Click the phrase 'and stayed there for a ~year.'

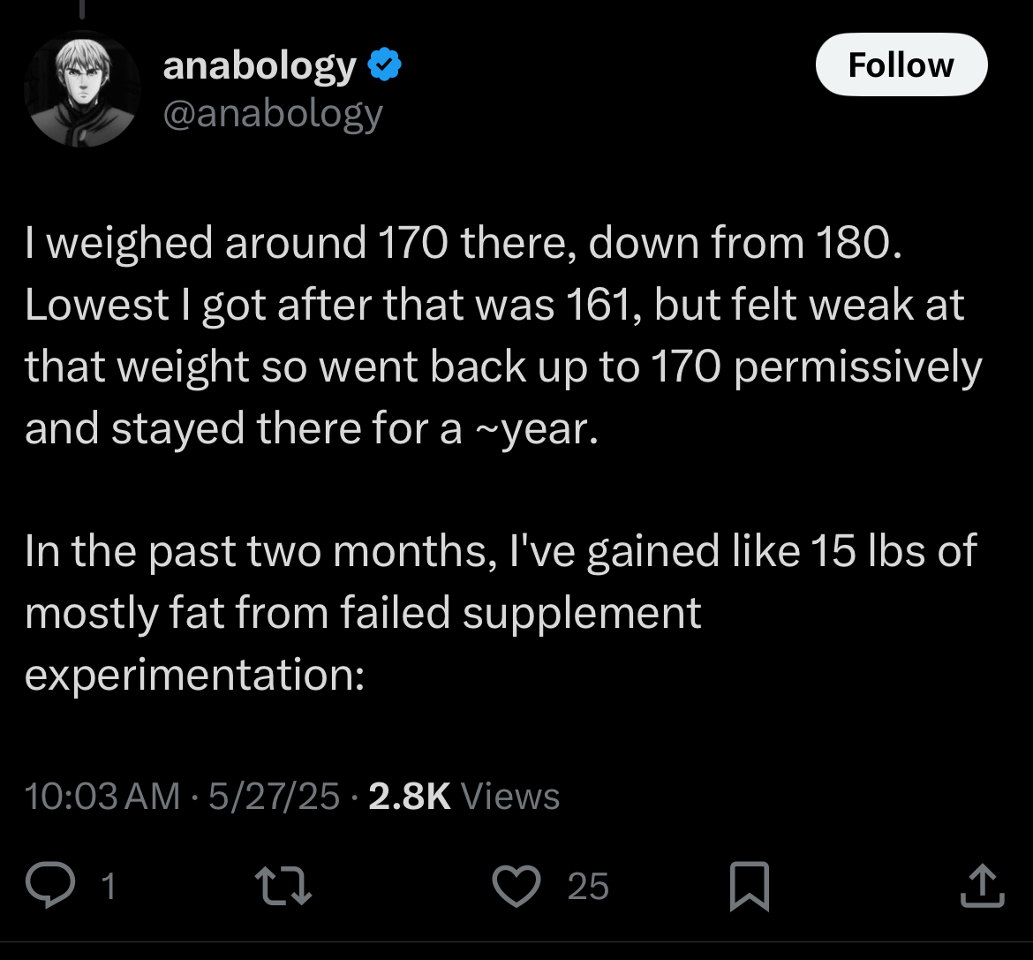click(312, 429)
